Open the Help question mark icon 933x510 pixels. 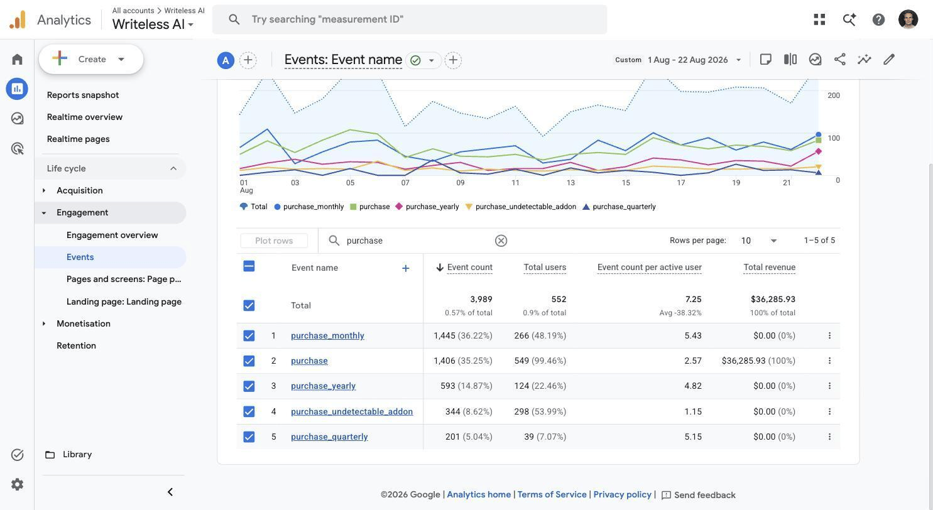(878, 19)
